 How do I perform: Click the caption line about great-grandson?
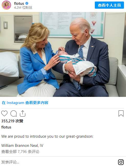pos(47,136)
